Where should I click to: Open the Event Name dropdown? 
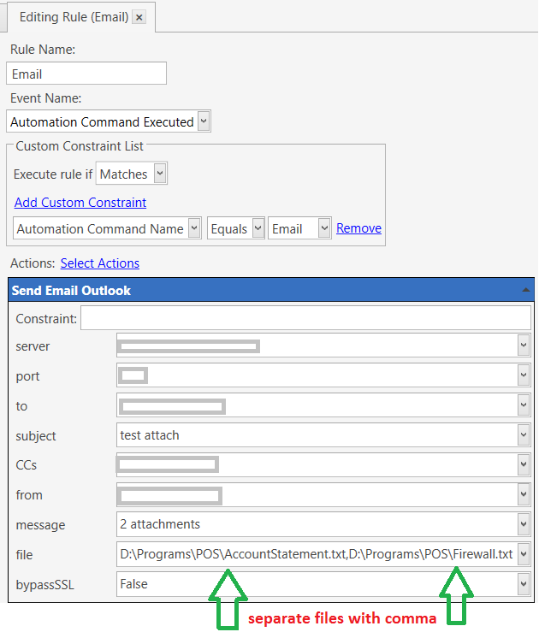(x=203, y=121)
